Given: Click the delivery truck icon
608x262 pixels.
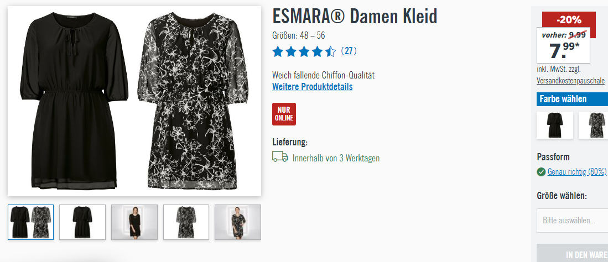Looking at the screenshot, I should [x=280, y=156].
